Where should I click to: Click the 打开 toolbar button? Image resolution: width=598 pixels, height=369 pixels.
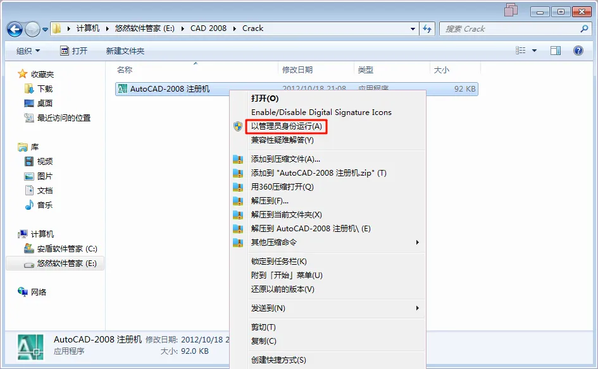[x=74, y=51]
